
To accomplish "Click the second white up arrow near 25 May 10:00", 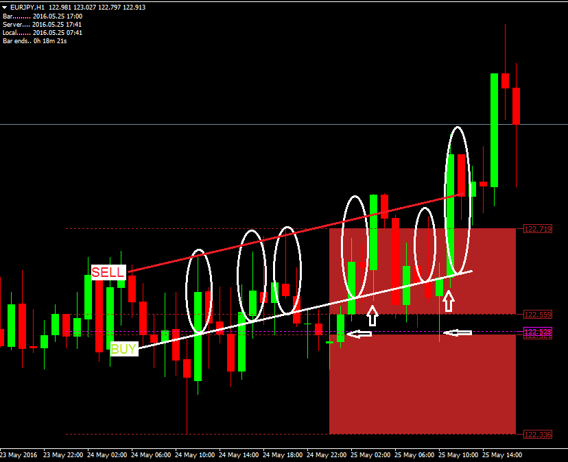I will pos(449,302).
